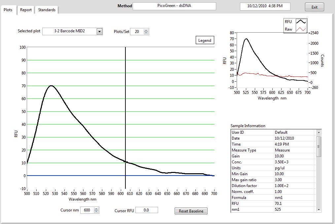Image resolution: width=335 pixels, height=224 pixels.
Task: Click the Reset Baseline button
Action: pyautogui.click(x=191, y=211)
